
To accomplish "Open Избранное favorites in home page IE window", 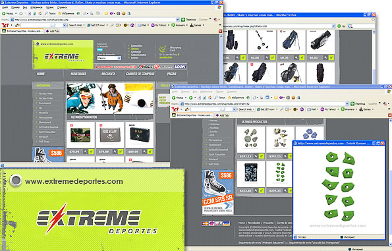I will (66, 13).
